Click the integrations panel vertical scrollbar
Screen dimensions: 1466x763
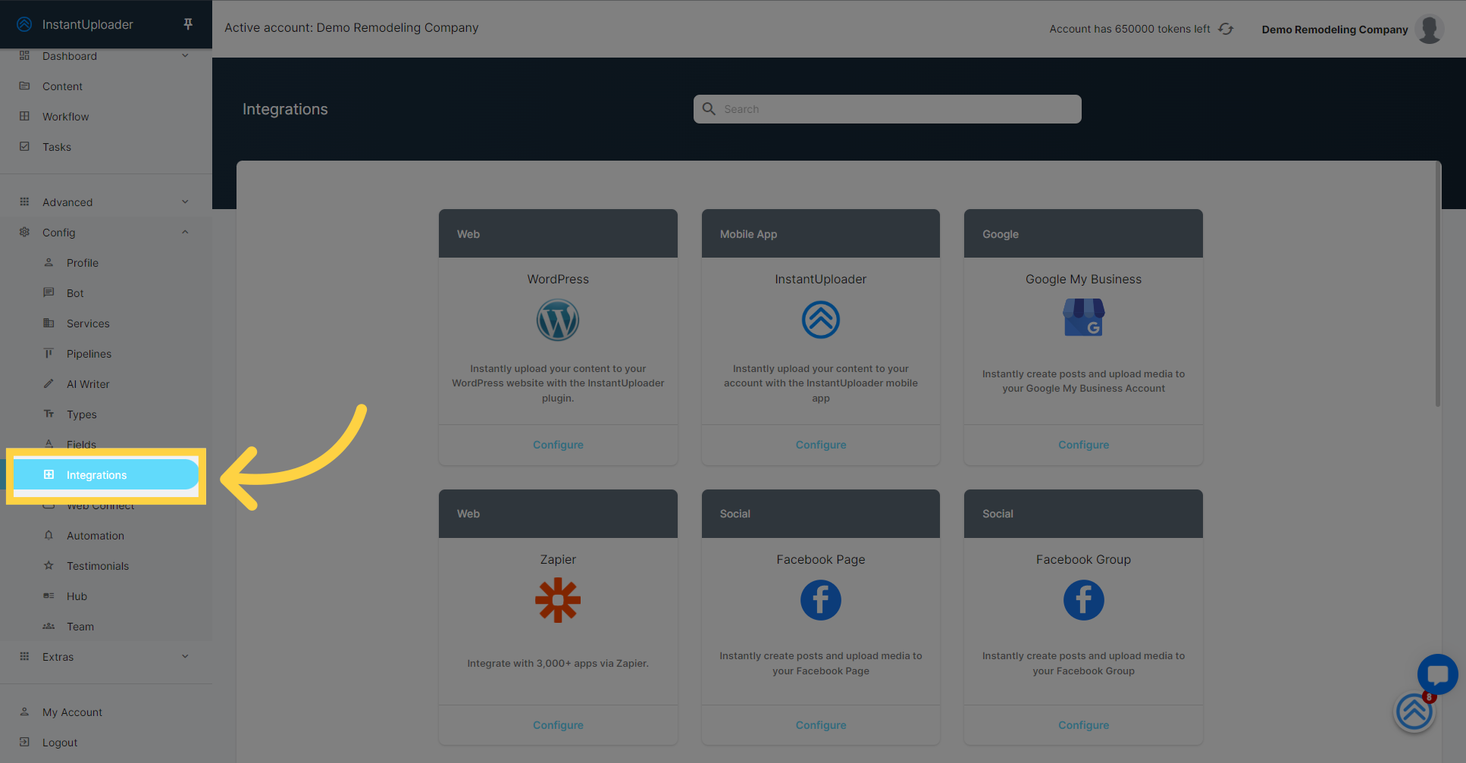[1437, 285]
